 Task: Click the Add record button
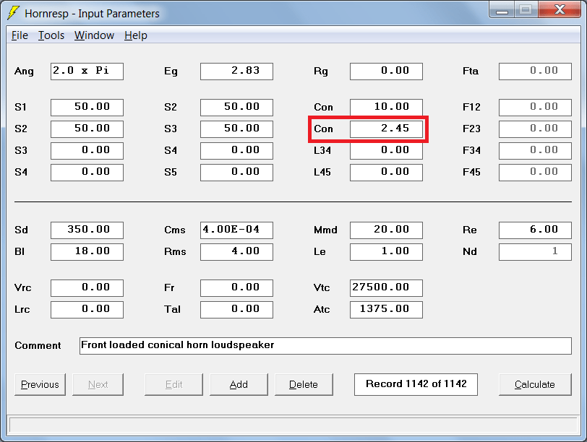coord(239,384)
